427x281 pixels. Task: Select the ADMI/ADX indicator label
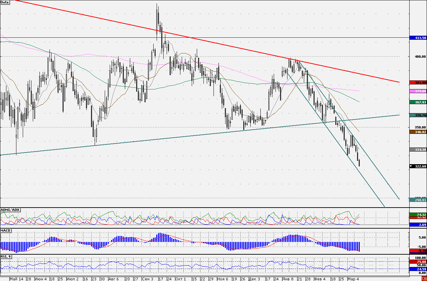[10, 210]
